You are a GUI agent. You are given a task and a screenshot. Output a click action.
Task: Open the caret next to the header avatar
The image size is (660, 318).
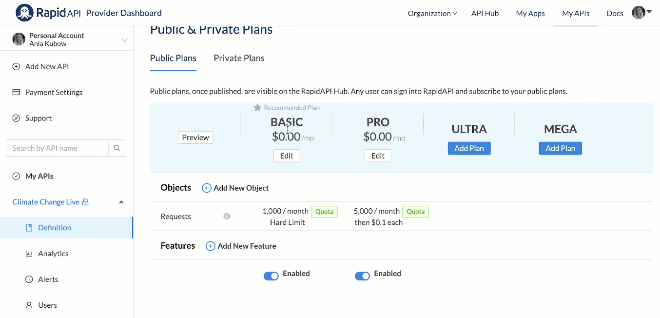[x=649, y=12]
